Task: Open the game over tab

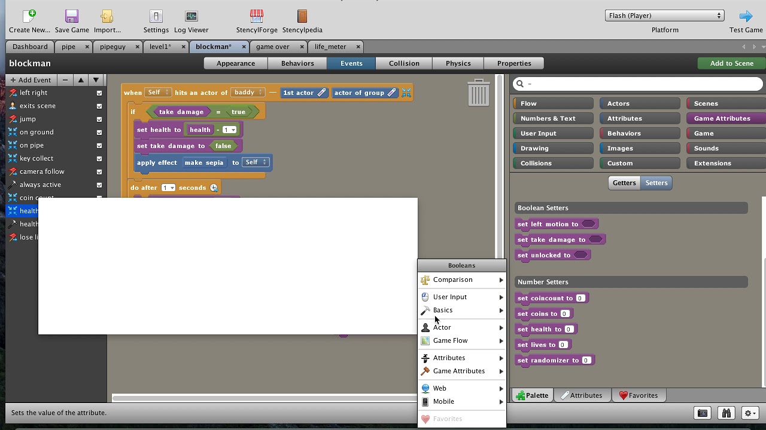Action: (273, 47)
